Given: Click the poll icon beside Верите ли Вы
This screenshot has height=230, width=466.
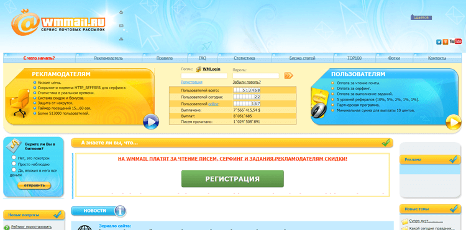Looking at the screenshot, I should coord(14,145).
